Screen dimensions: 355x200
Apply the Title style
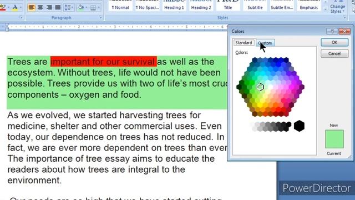point(228,6)
